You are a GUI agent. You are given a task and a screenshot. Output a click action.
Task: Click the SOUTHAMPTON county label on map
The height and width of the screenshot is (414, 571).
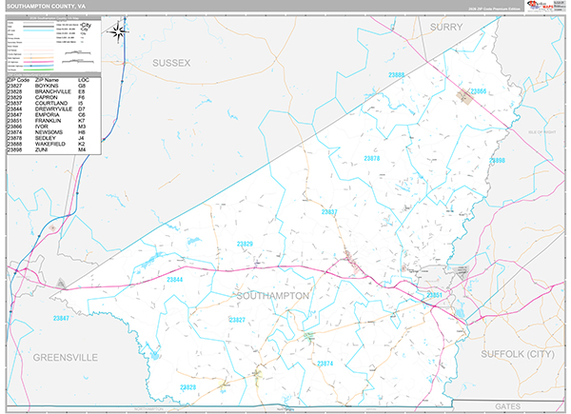coord(270,296)
